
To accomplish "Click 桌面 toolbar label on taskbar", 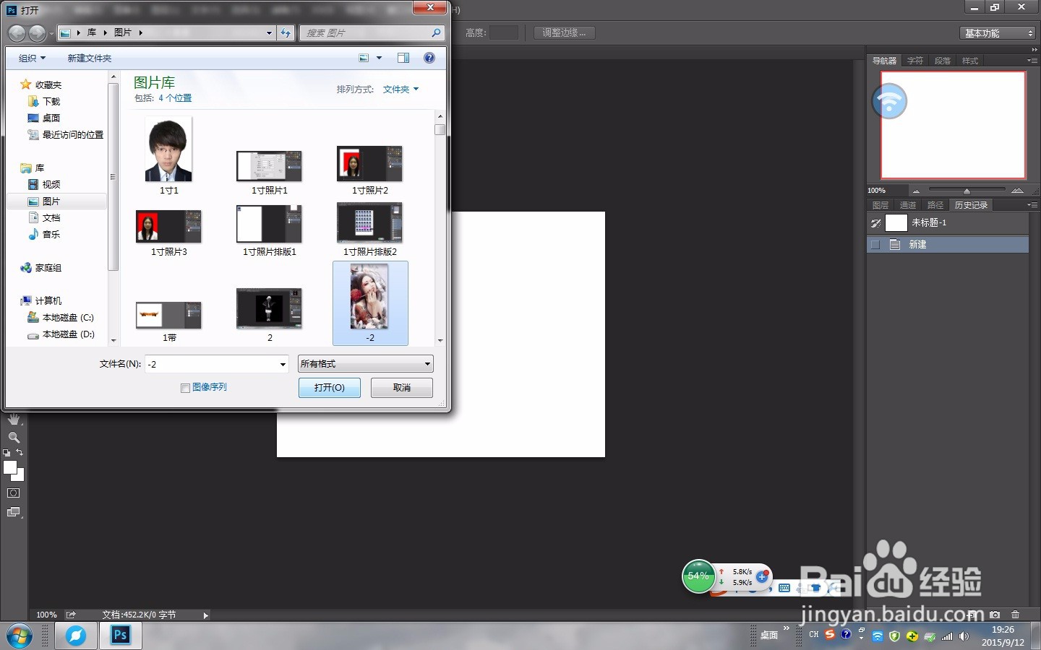I will pyautogui.click(x=769, y=636).
